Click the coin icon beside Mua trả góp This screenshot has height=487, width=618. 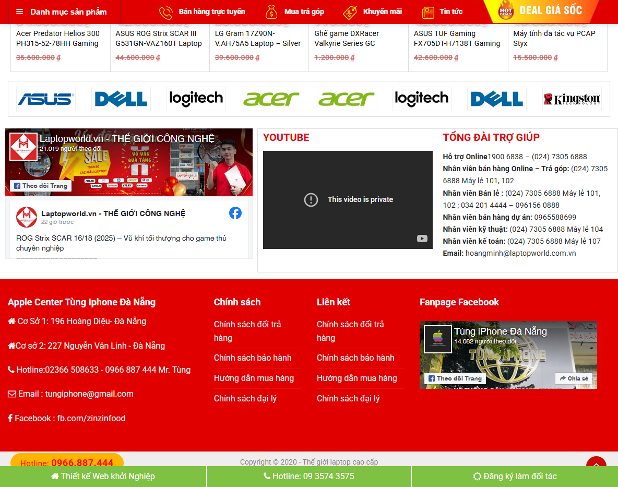[271, 11]
